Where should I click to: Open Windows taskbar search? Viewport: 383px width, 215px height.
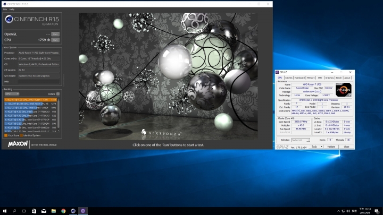(14, 211)
